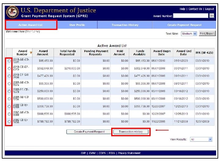Image resolution: width=220 pixels, height=165 pixels.
Task: Open the View Results dropdown showing All
Action: point(201,139)
